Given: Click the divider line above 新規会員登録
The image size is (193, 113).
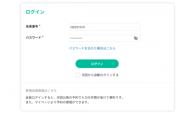Looking at the screenshot, I should (97, 83).
